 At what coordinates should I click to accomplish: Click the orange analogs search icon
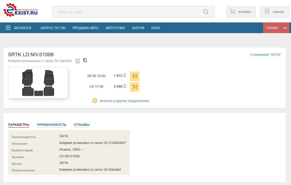coord(95,101)
